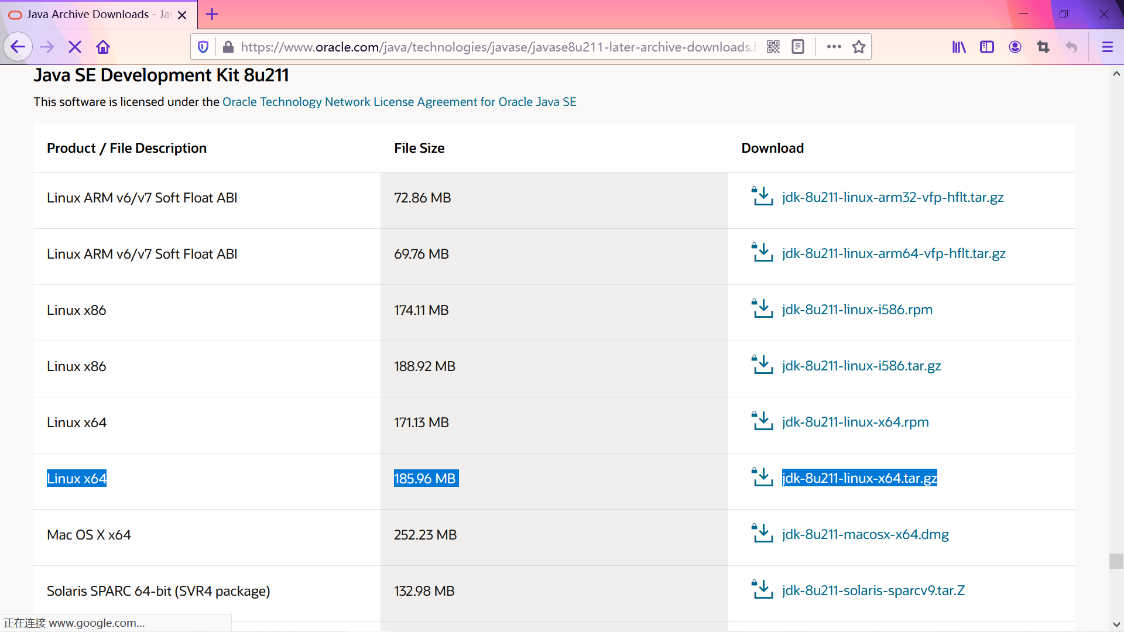
Task: Select the Java Archive Downloads tab
Action: click(88, 14)
